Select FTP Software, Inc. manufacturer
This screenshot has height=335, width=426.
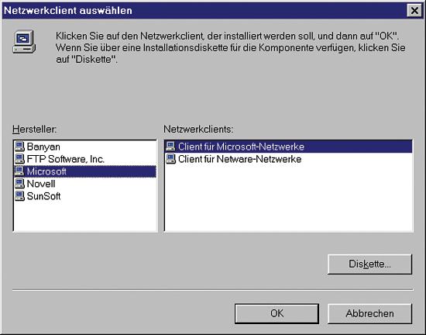(66, 159)
